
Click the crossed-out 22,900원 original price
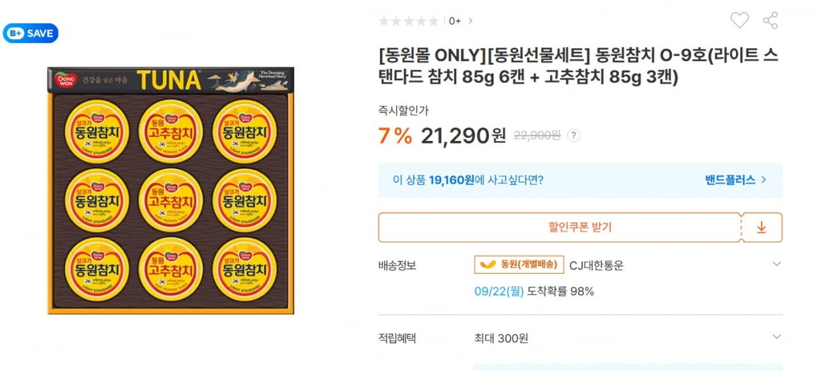tap(536, 135)
